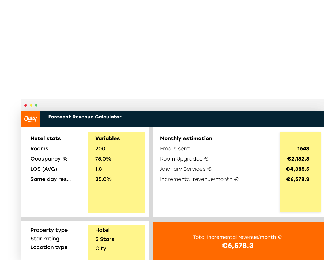Click the red close window dot

pyautogui.click(x=26, y=105)
